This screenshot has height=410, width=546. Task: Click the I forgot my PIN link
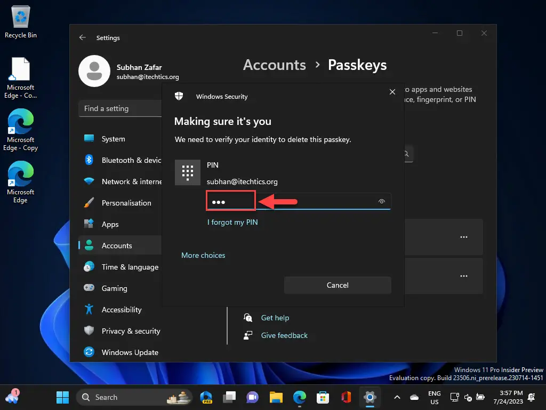coord(232,222)
